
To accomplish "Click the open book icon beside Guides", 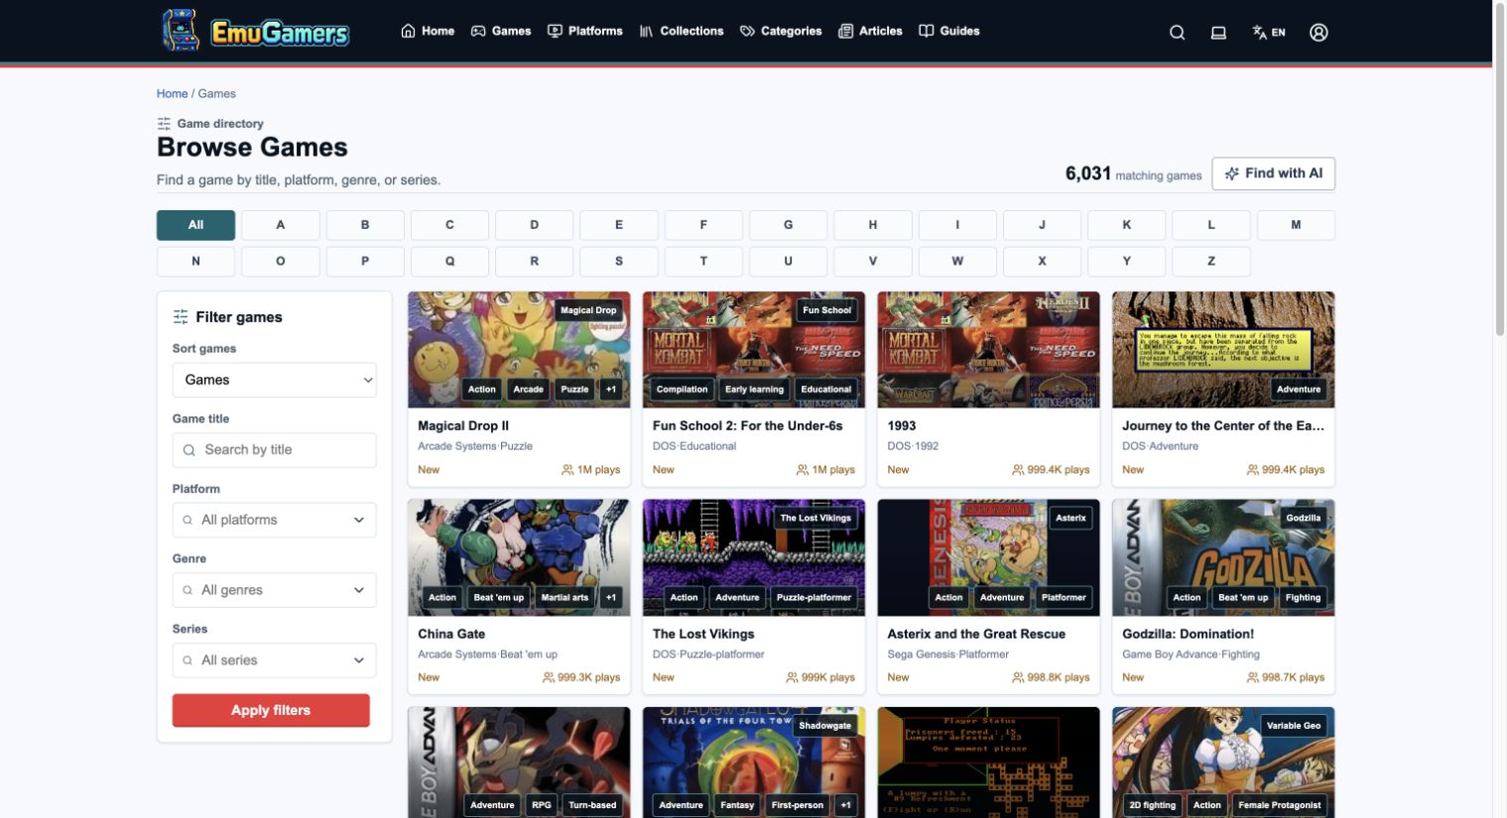I will tap(926, 31).
